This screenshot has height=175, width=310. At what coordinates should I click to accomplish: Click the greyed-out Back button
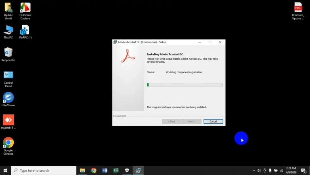[x=172, y=121]
